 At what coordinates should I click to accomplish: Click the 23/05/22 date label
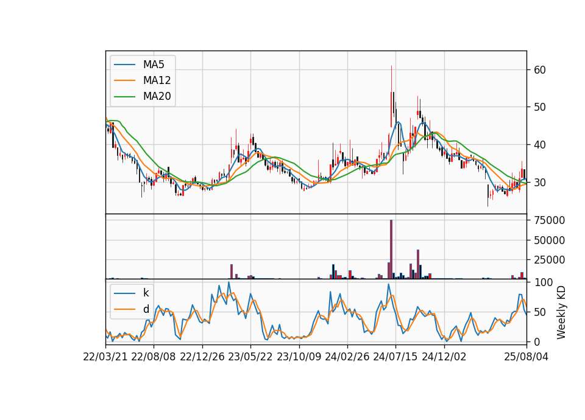[250, 357]
